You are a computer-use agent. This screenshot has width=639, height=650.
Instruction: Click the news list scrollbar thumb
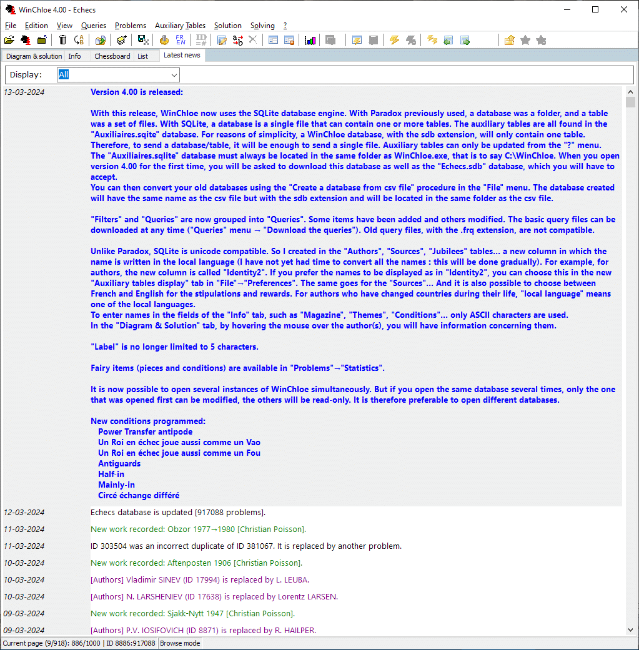(x=630, y=102)
